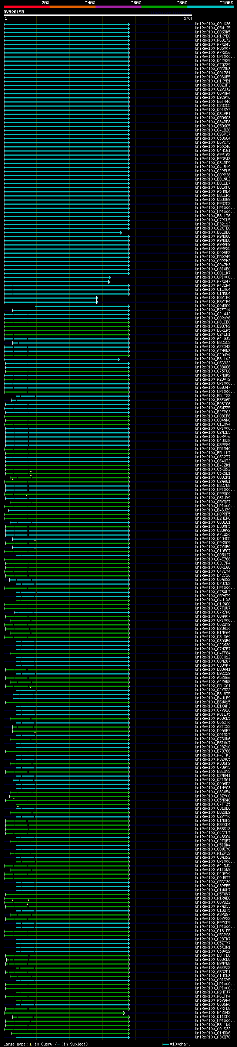
Task: Select the hit UniRef100_Q2PEU5
Action: click(213, 171)
